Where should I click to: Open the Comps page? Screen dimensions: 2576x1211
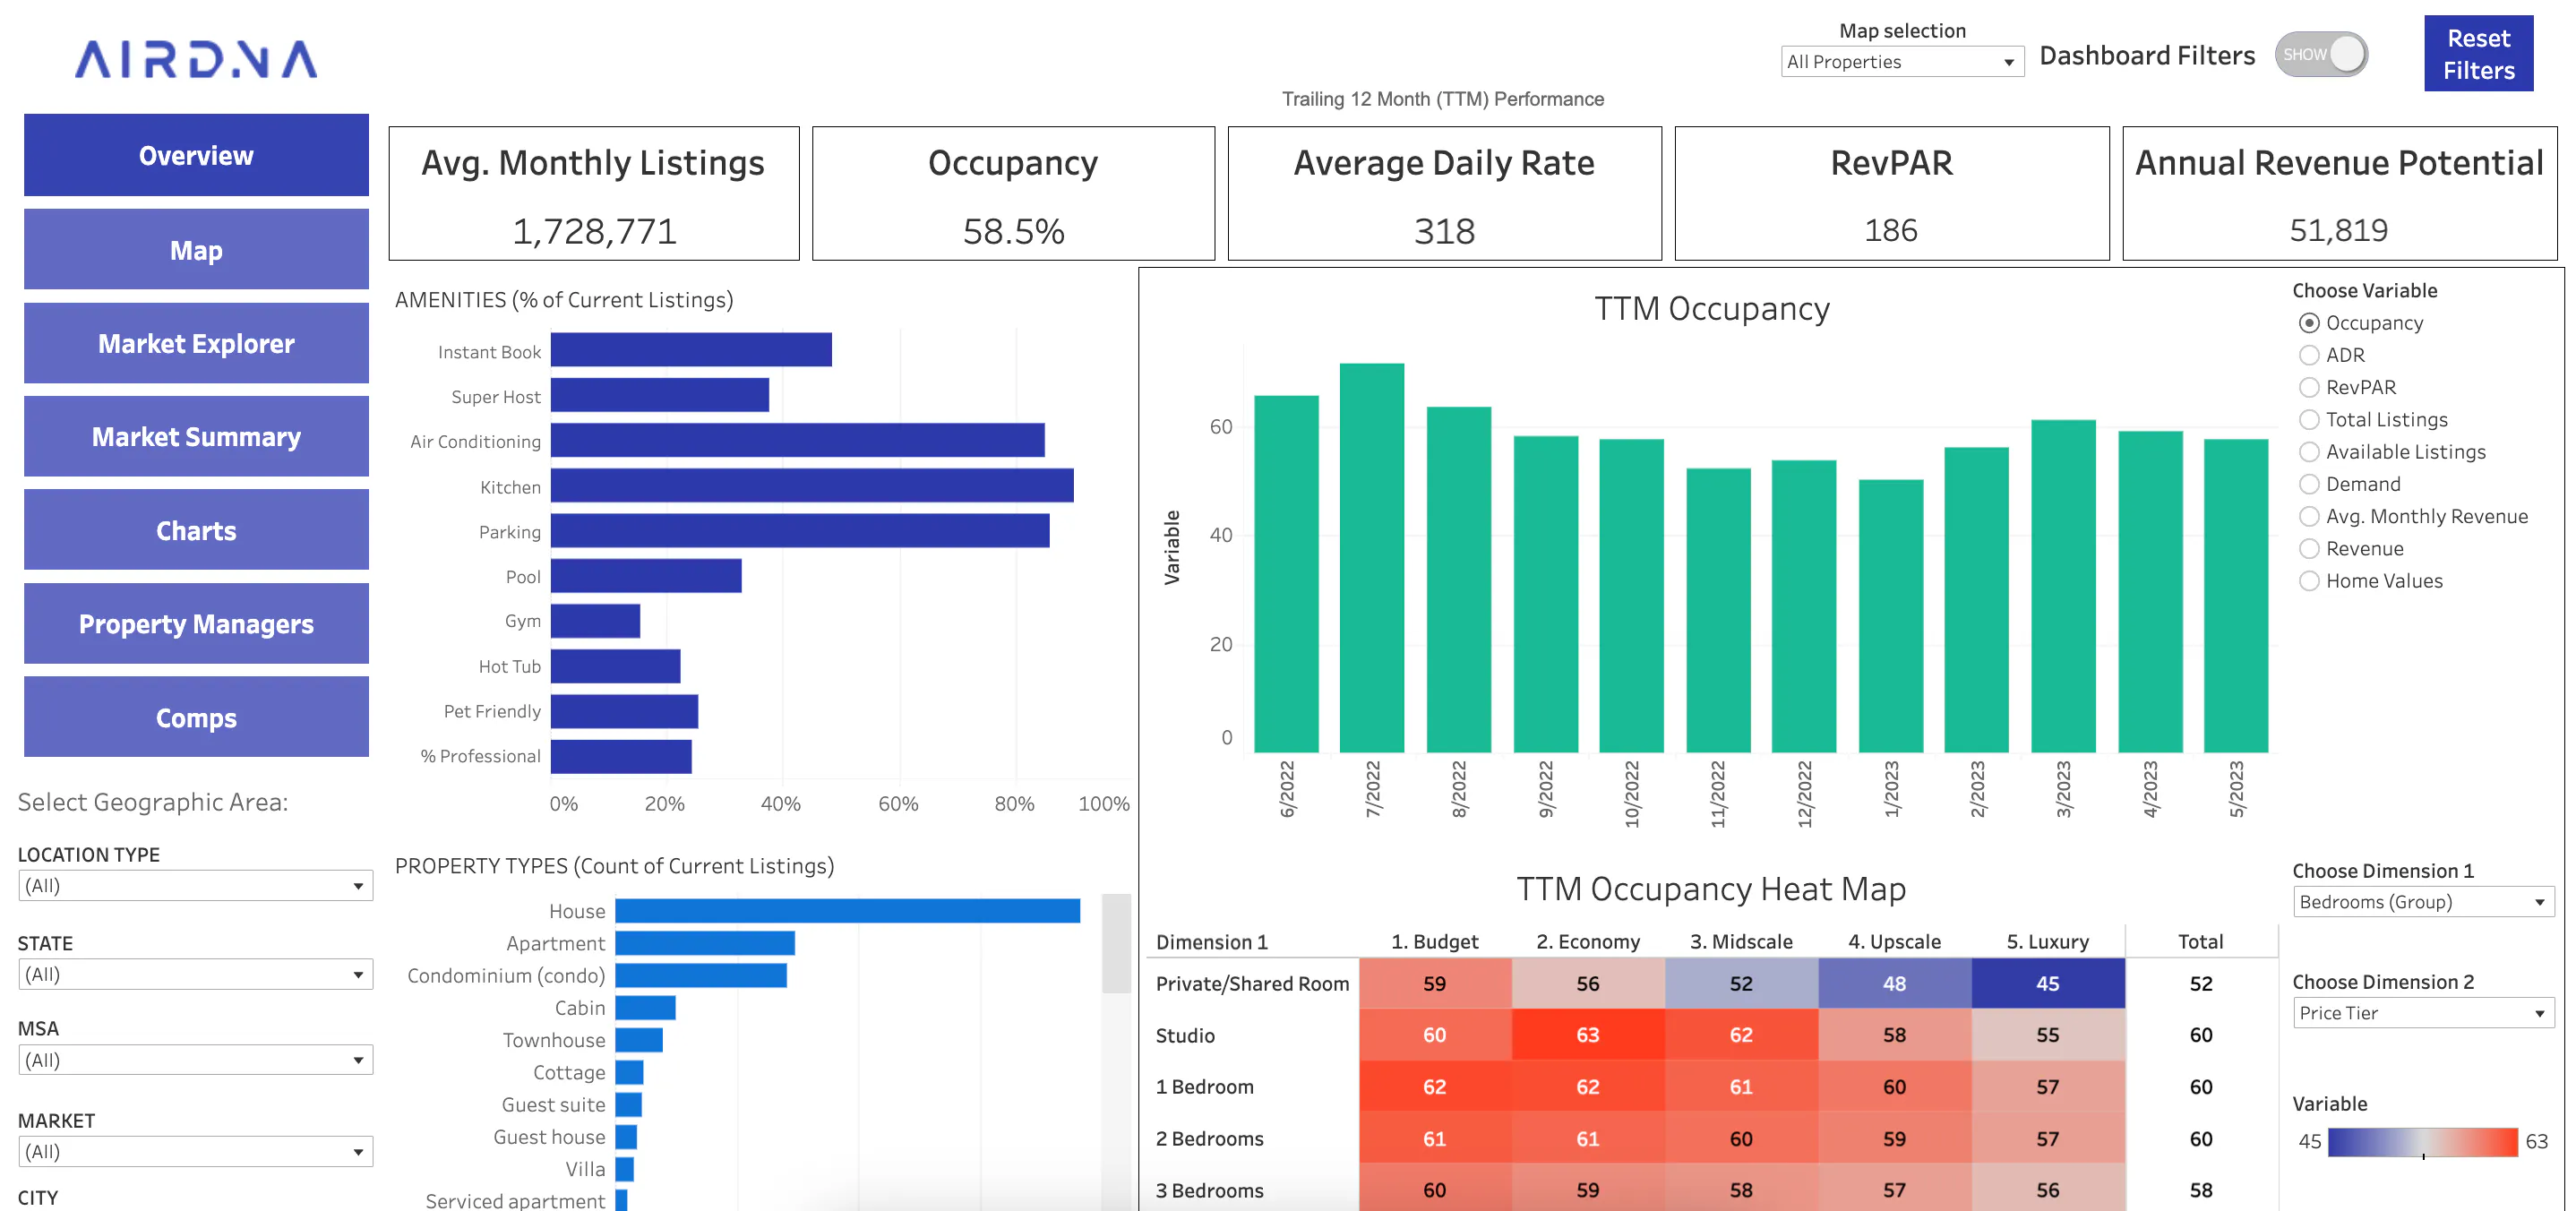(196, 717)
